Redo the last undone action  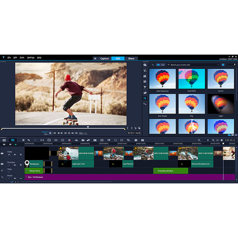click(x=35, y=140)
